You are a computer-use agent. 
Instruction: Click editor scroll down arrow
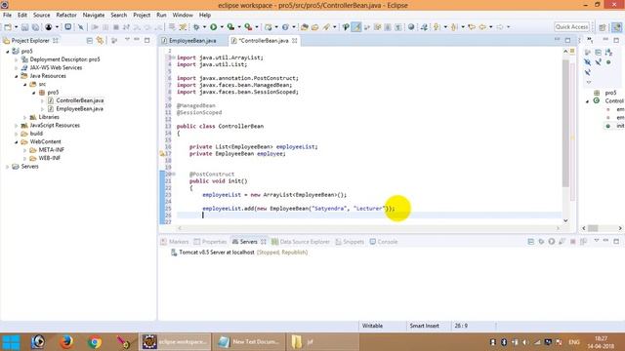pyautogui.click(x=565, y=220)
